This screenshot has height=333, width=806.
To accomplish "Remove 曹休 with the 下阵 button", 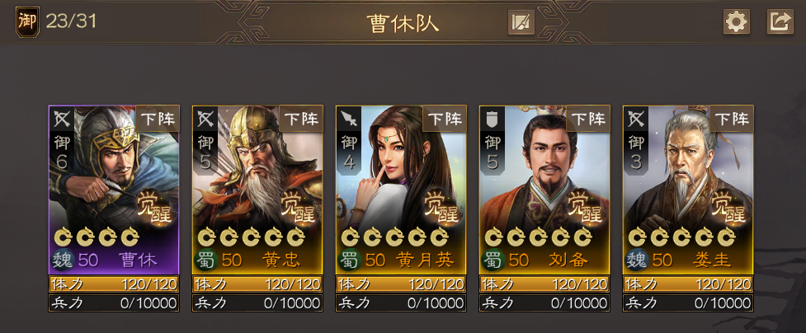I will coord(158,119).
